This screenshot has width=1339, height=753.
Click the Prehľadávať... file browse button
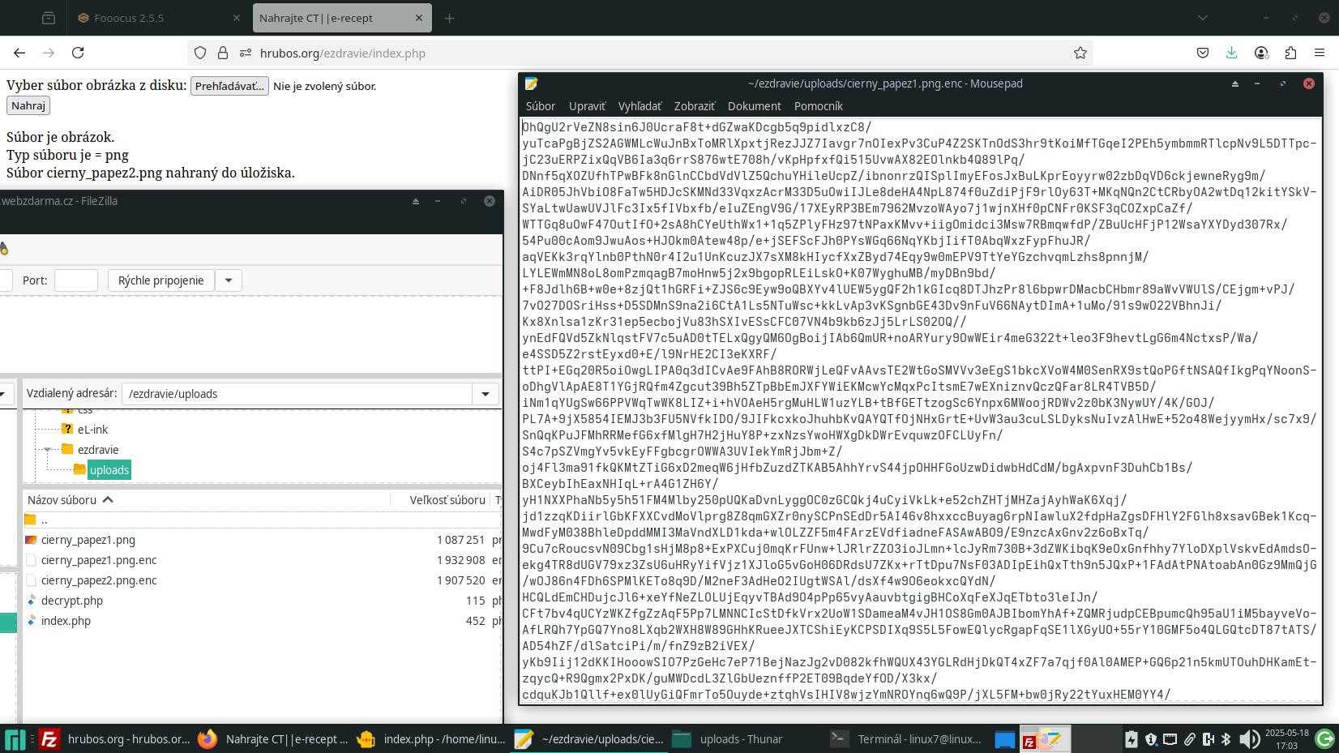(229, 86)
